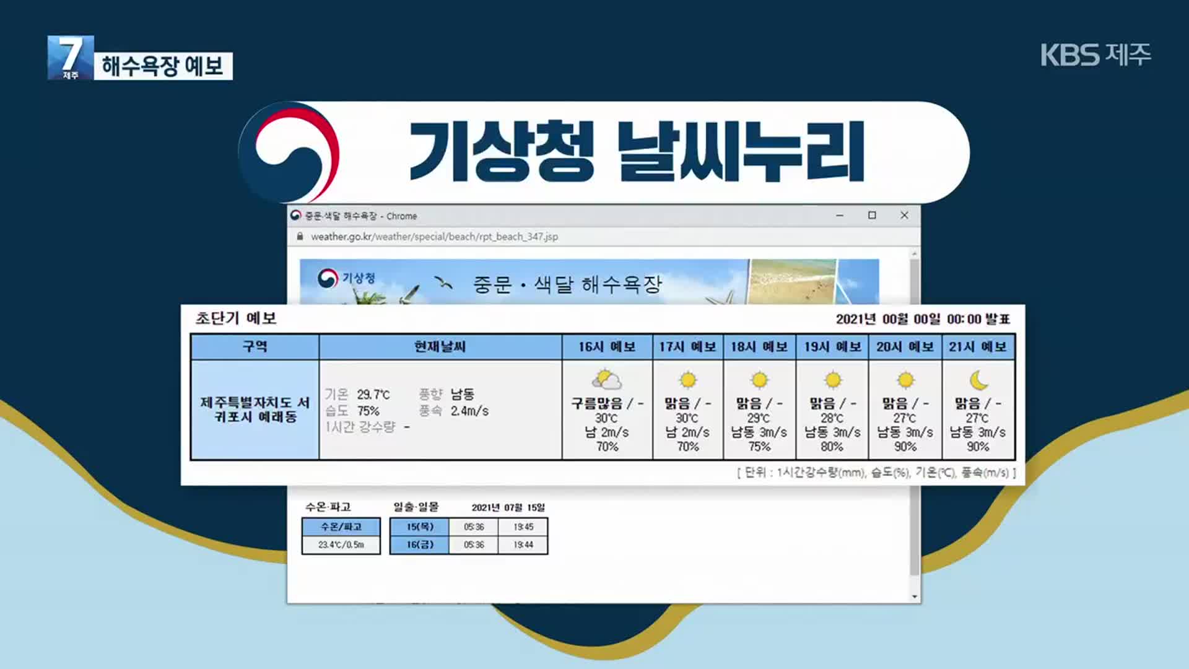The image size is (1189, 669).
Task: Click the sun icon for 17시 forecast
Action: [687, 379]
